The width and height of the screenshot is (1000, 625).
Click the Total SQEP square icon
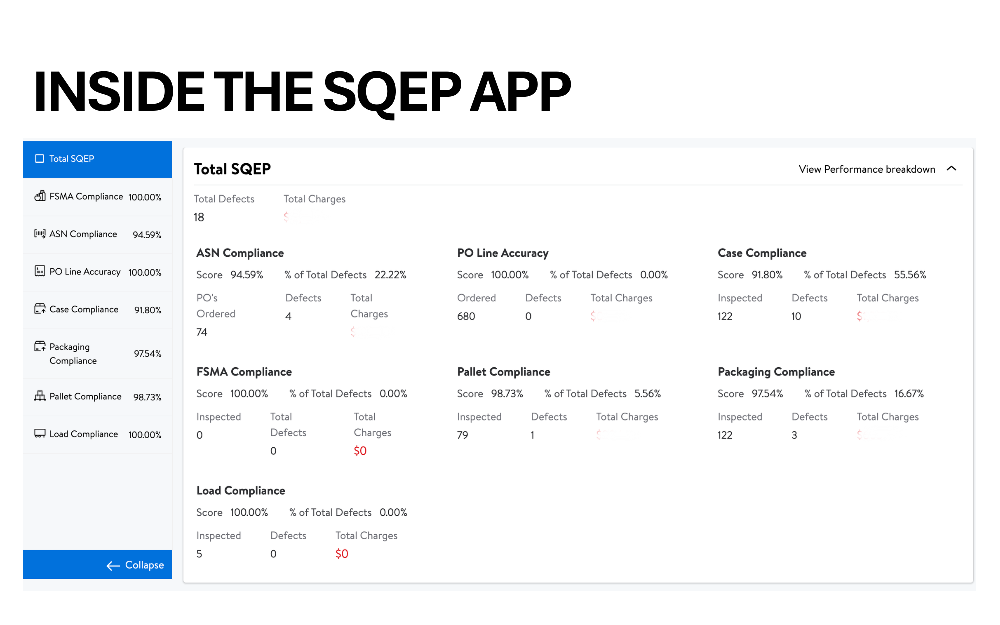pos(40,159)
